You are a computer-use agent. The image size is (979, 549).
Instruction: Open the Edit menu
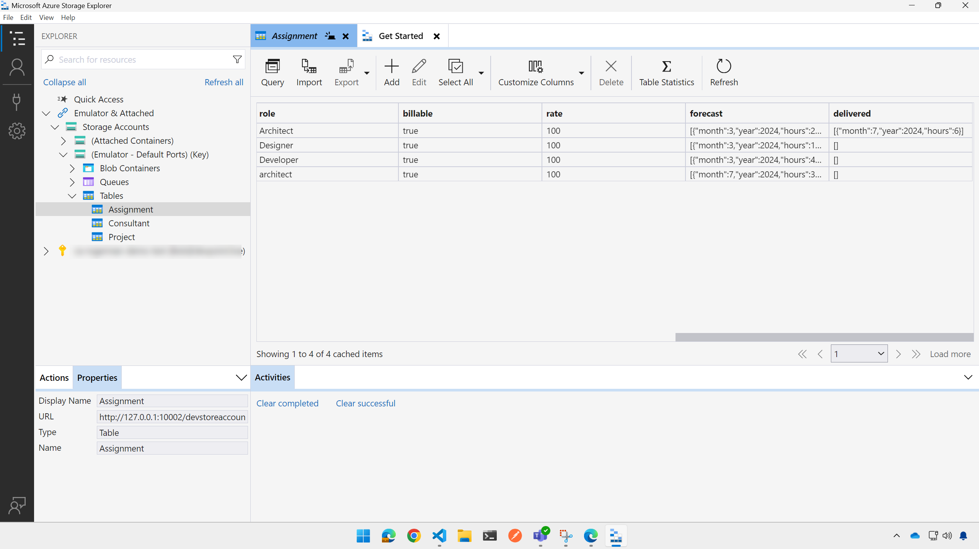coord(26,18)
